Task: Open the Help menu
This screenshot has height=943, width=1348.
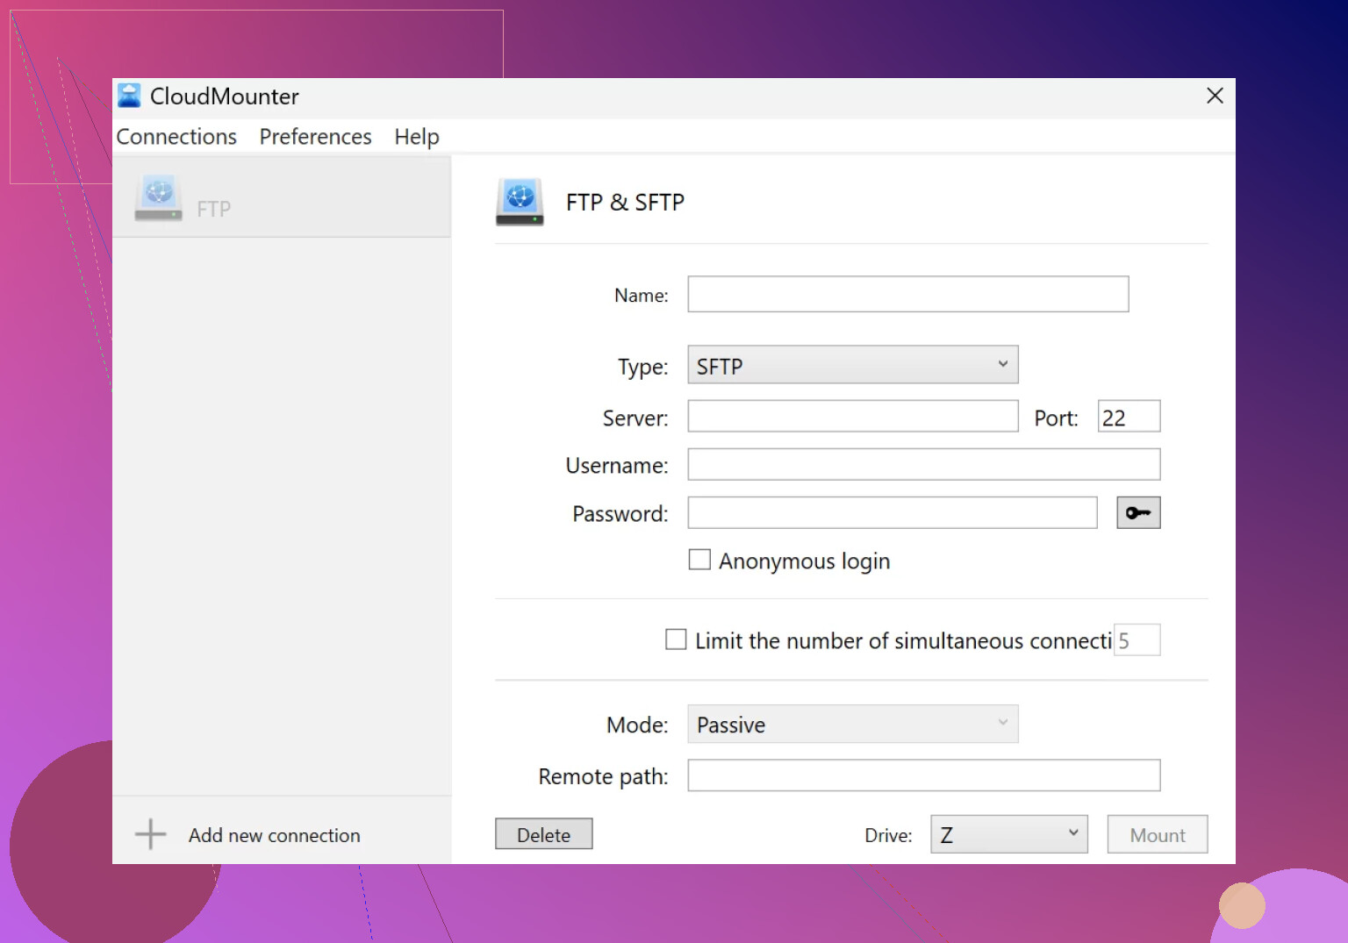Action: 416,137
